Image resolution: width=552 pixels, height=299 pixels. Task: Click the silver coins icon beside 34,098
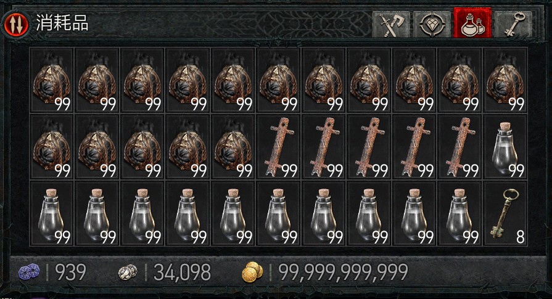[128, 272]
